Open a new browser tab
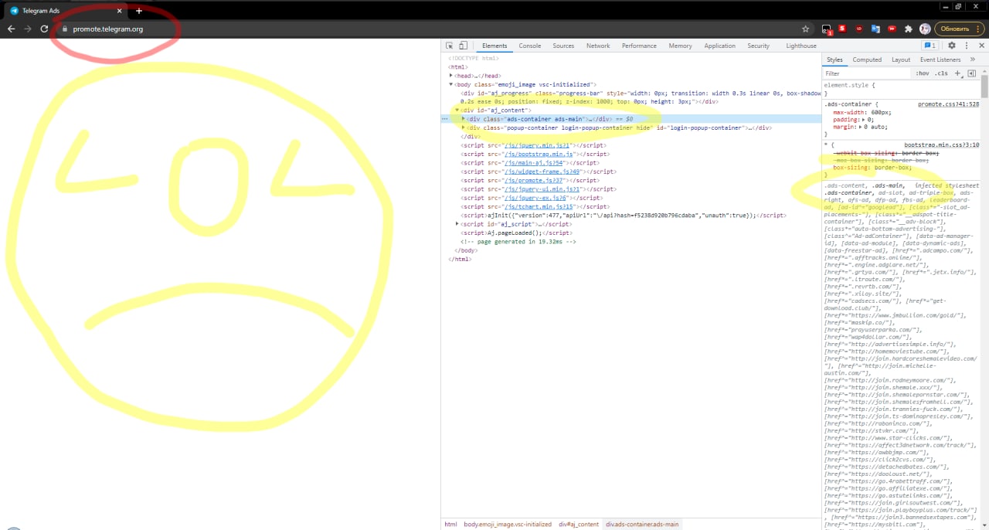This screenshot has width=989, height=530. pos(139,11)
